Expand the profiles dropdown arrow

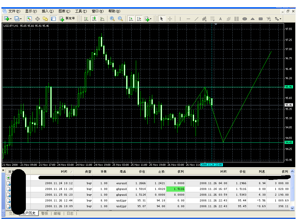point(21,19)
